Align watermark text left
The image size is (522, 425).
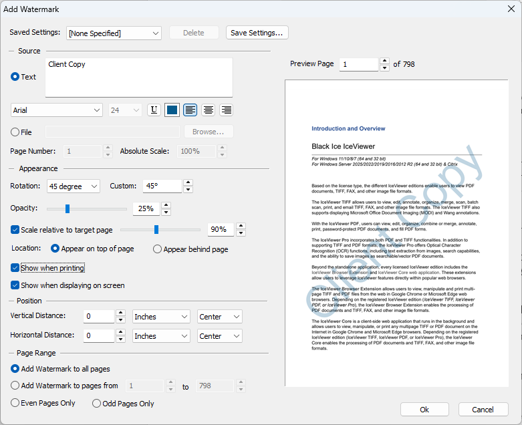pyautogui.click(x=190, y=110)
